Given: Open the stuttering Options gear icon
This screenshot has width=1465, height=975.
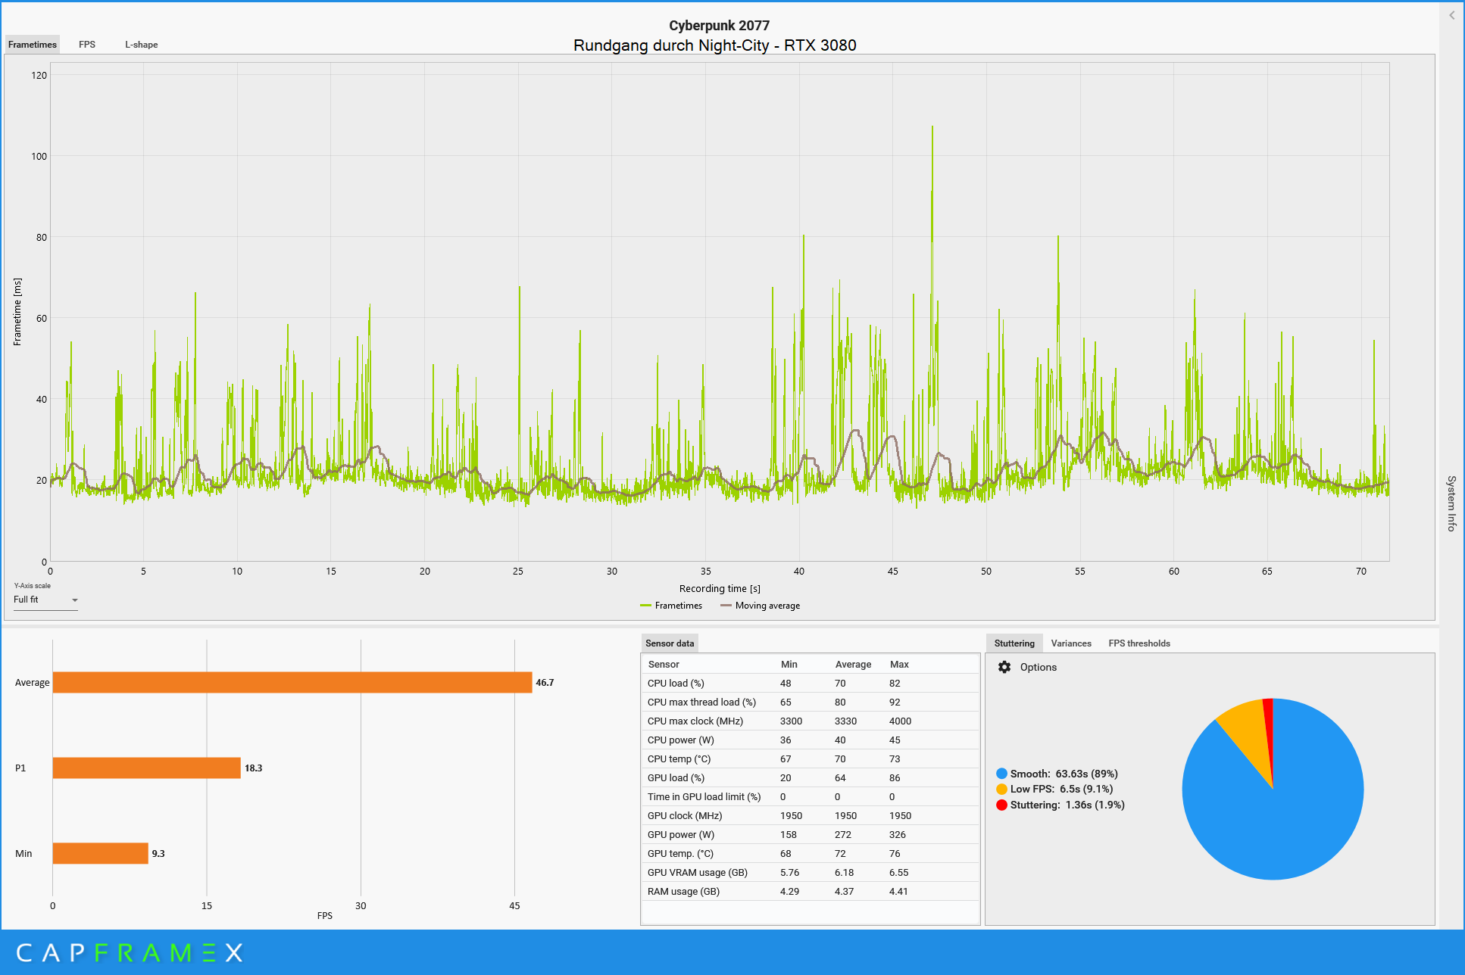Looking at the screenshot, I should [x=1004, y=667].
